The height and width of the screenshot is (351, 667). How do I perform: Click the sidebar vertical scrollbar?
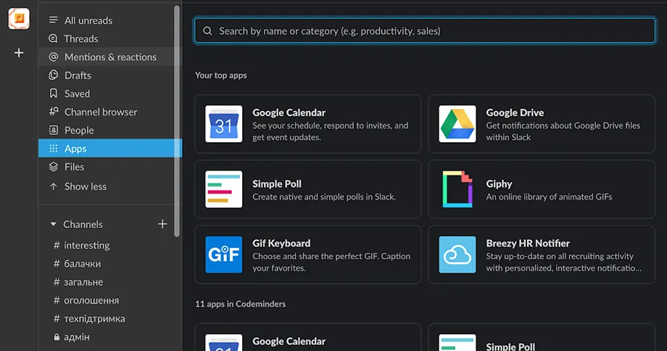pos(177,121)
